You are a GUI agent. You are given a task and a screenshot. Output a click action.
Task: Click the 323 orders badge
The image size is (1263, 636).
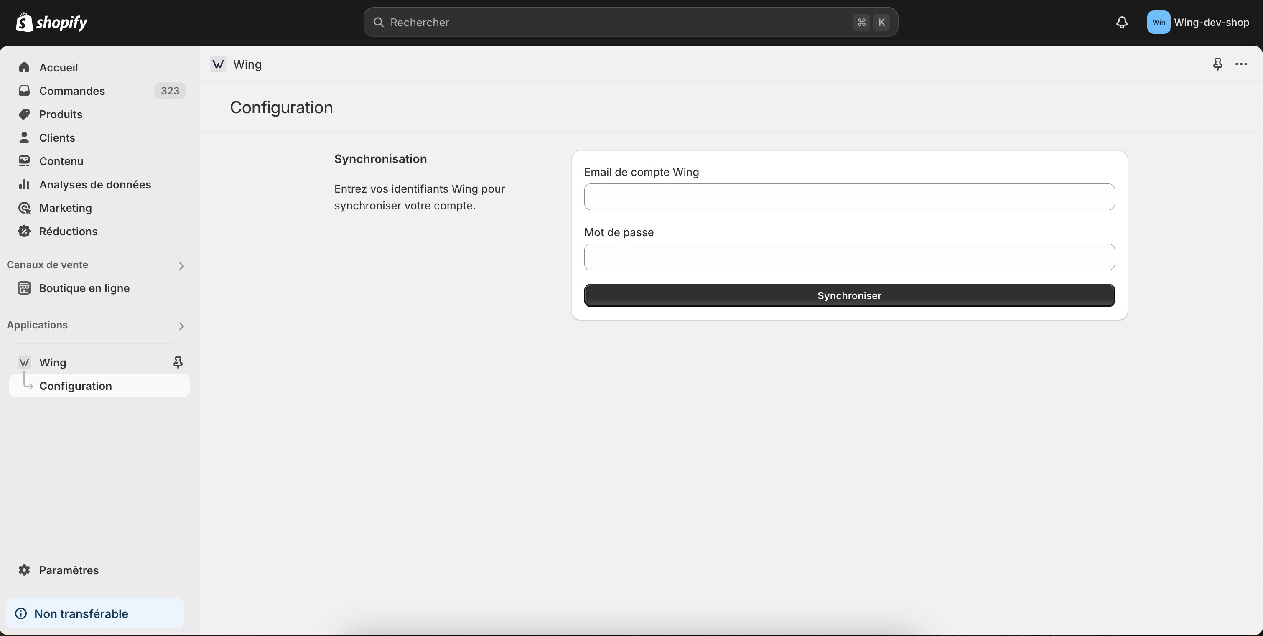170,91
